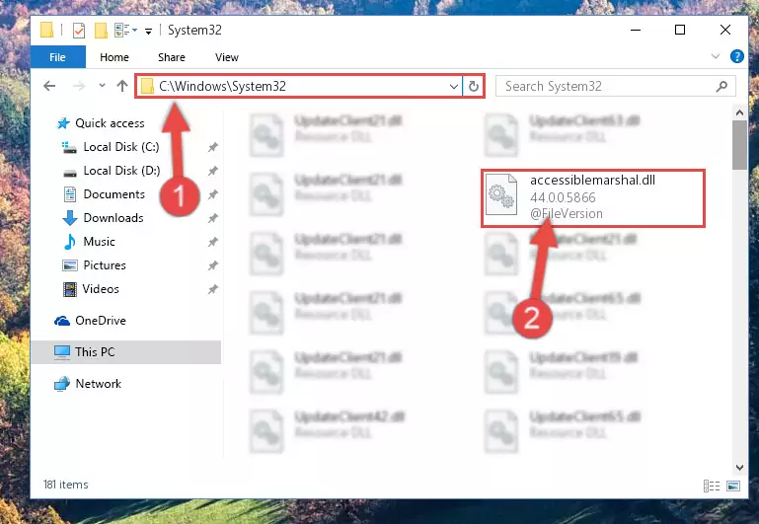This screenshot has width=759, height=524.
Task: Open the Help question mark icon
Action: [736, 56]
